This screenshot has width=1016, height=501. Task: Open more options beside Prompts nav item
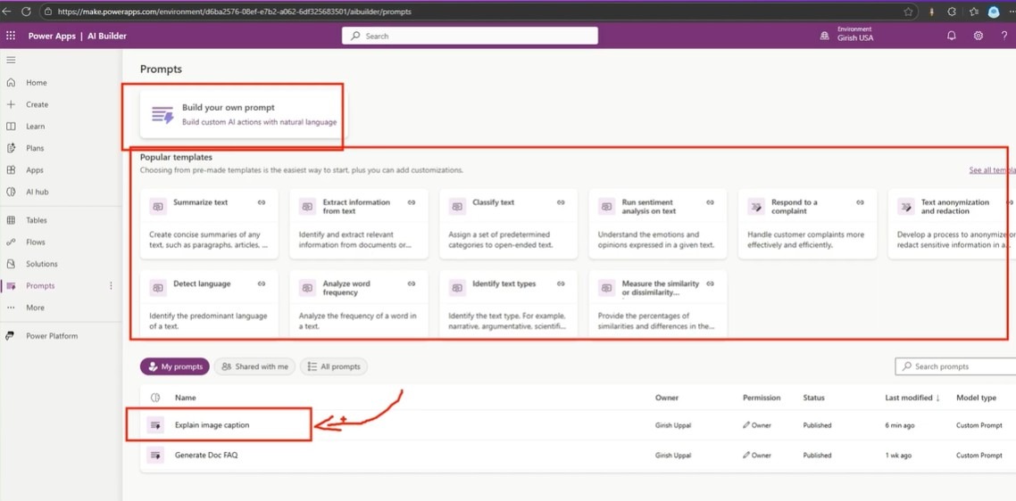tap(112, 286)
